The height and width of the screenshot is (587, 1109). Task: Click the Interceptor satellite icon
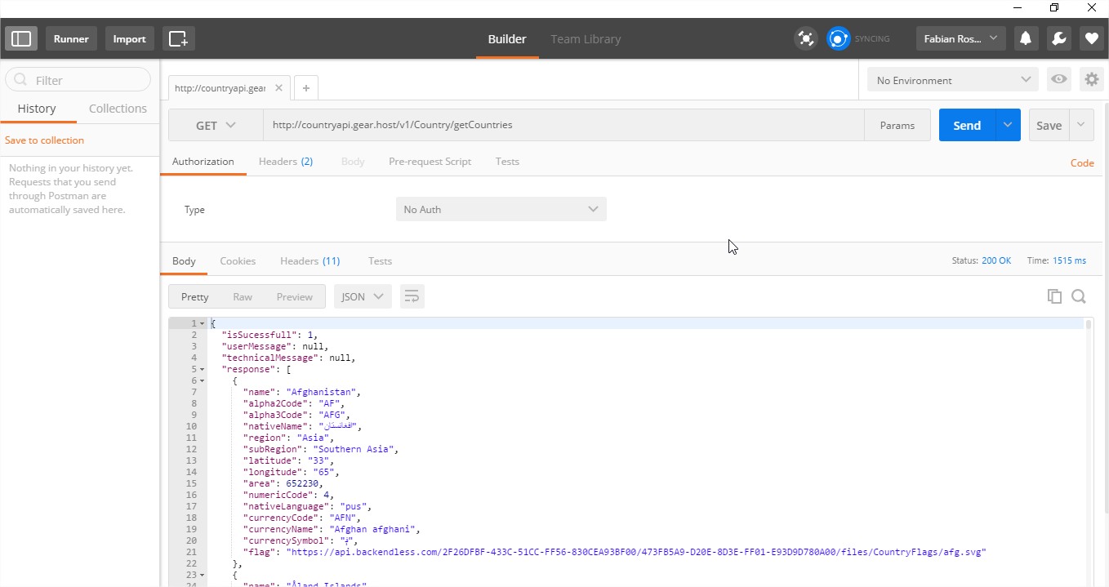[x=805, y=38]
